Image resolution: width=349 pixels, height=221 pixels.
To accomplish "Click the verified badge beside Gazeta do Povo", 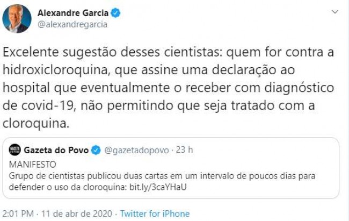I will [96, 150].
